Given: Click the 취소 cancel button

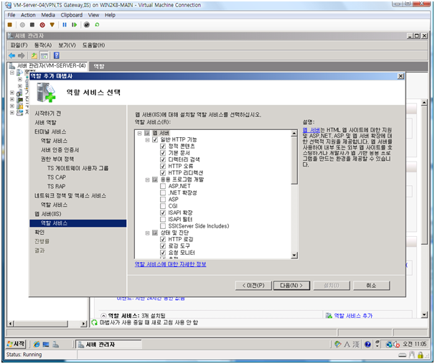Looking at the screenshot, I should tap(371, 286).
